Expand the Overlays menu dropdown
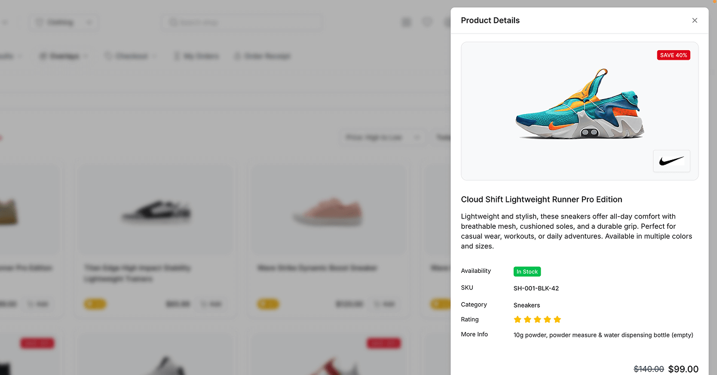 click(64, 56)
